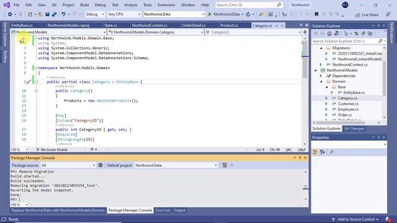The height and width of the screenshot is (223, 397).
Task: Open the Extensions menu
Action: (166, 5)
